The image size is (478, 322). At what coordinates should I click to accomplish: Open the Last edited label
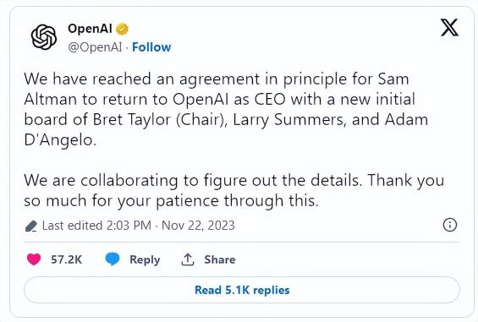click(72, 226)
